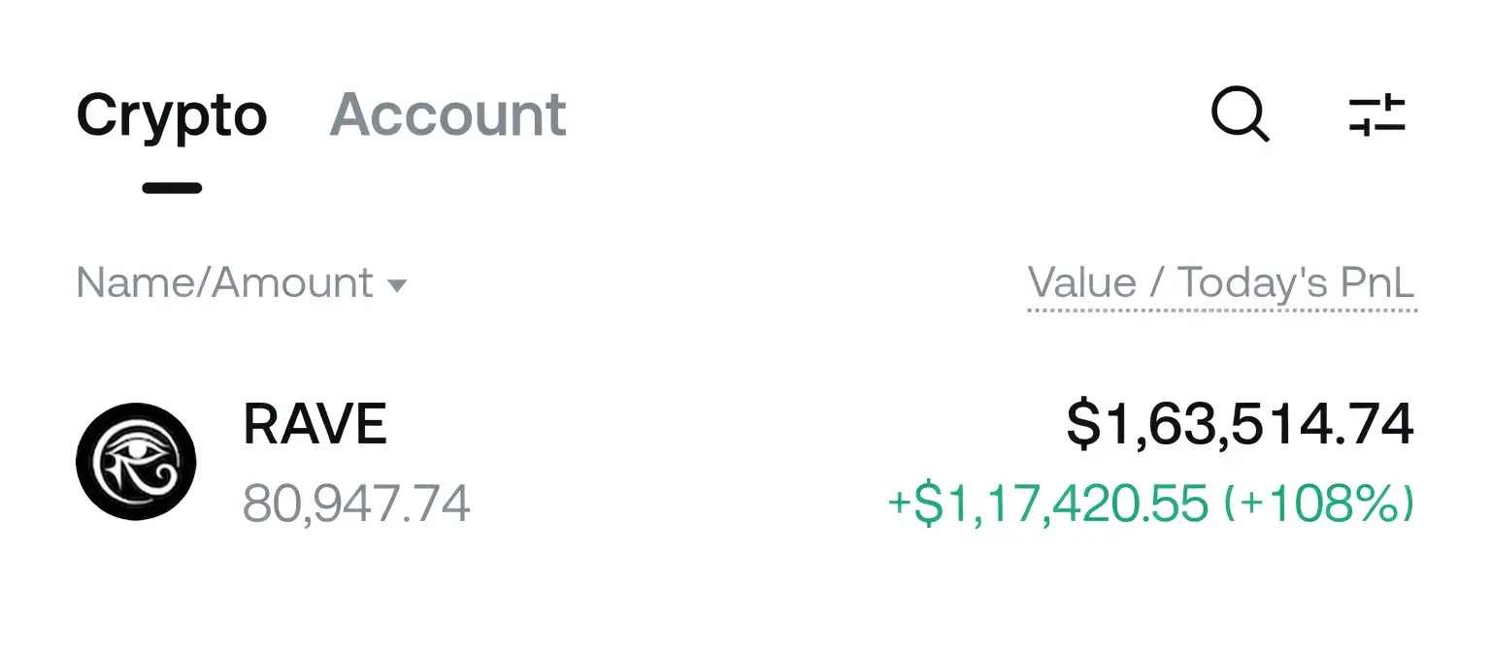Open the search magnifier icon
Viewport: 1491px width, 652px height.
1241,114
